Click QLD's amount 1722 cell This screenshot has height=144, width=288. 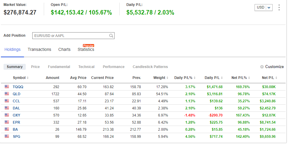pyautogui.click(x=55, y=94)
